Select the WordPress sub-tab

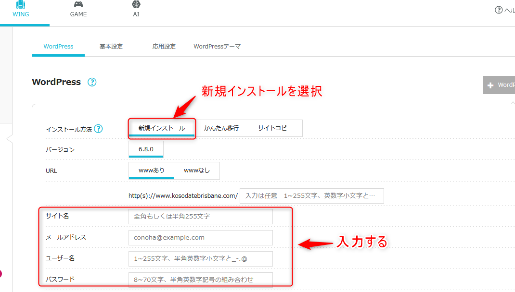(x=58, y=47)
